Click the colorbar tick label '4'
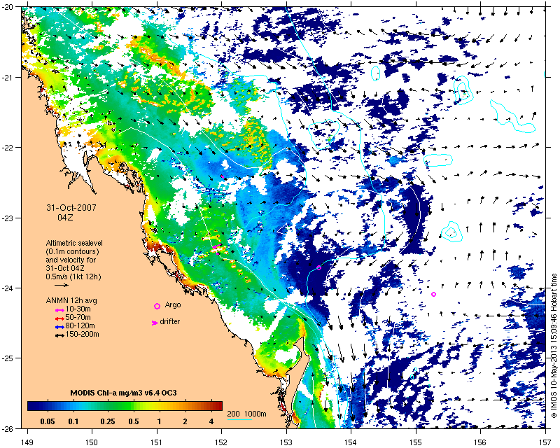Viewport: 560px width, 448px height. [211, 421]
